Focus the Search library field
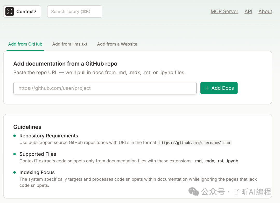 coord(75,11)
